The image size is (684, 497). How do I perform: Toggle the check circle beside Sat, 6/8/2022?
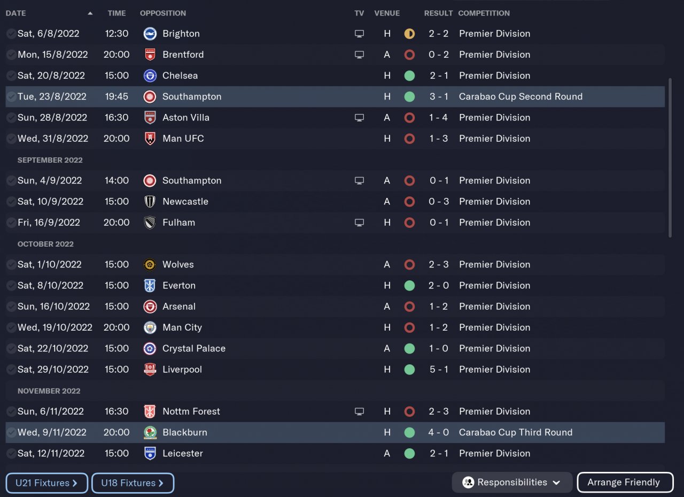click(x=11, y=34)
